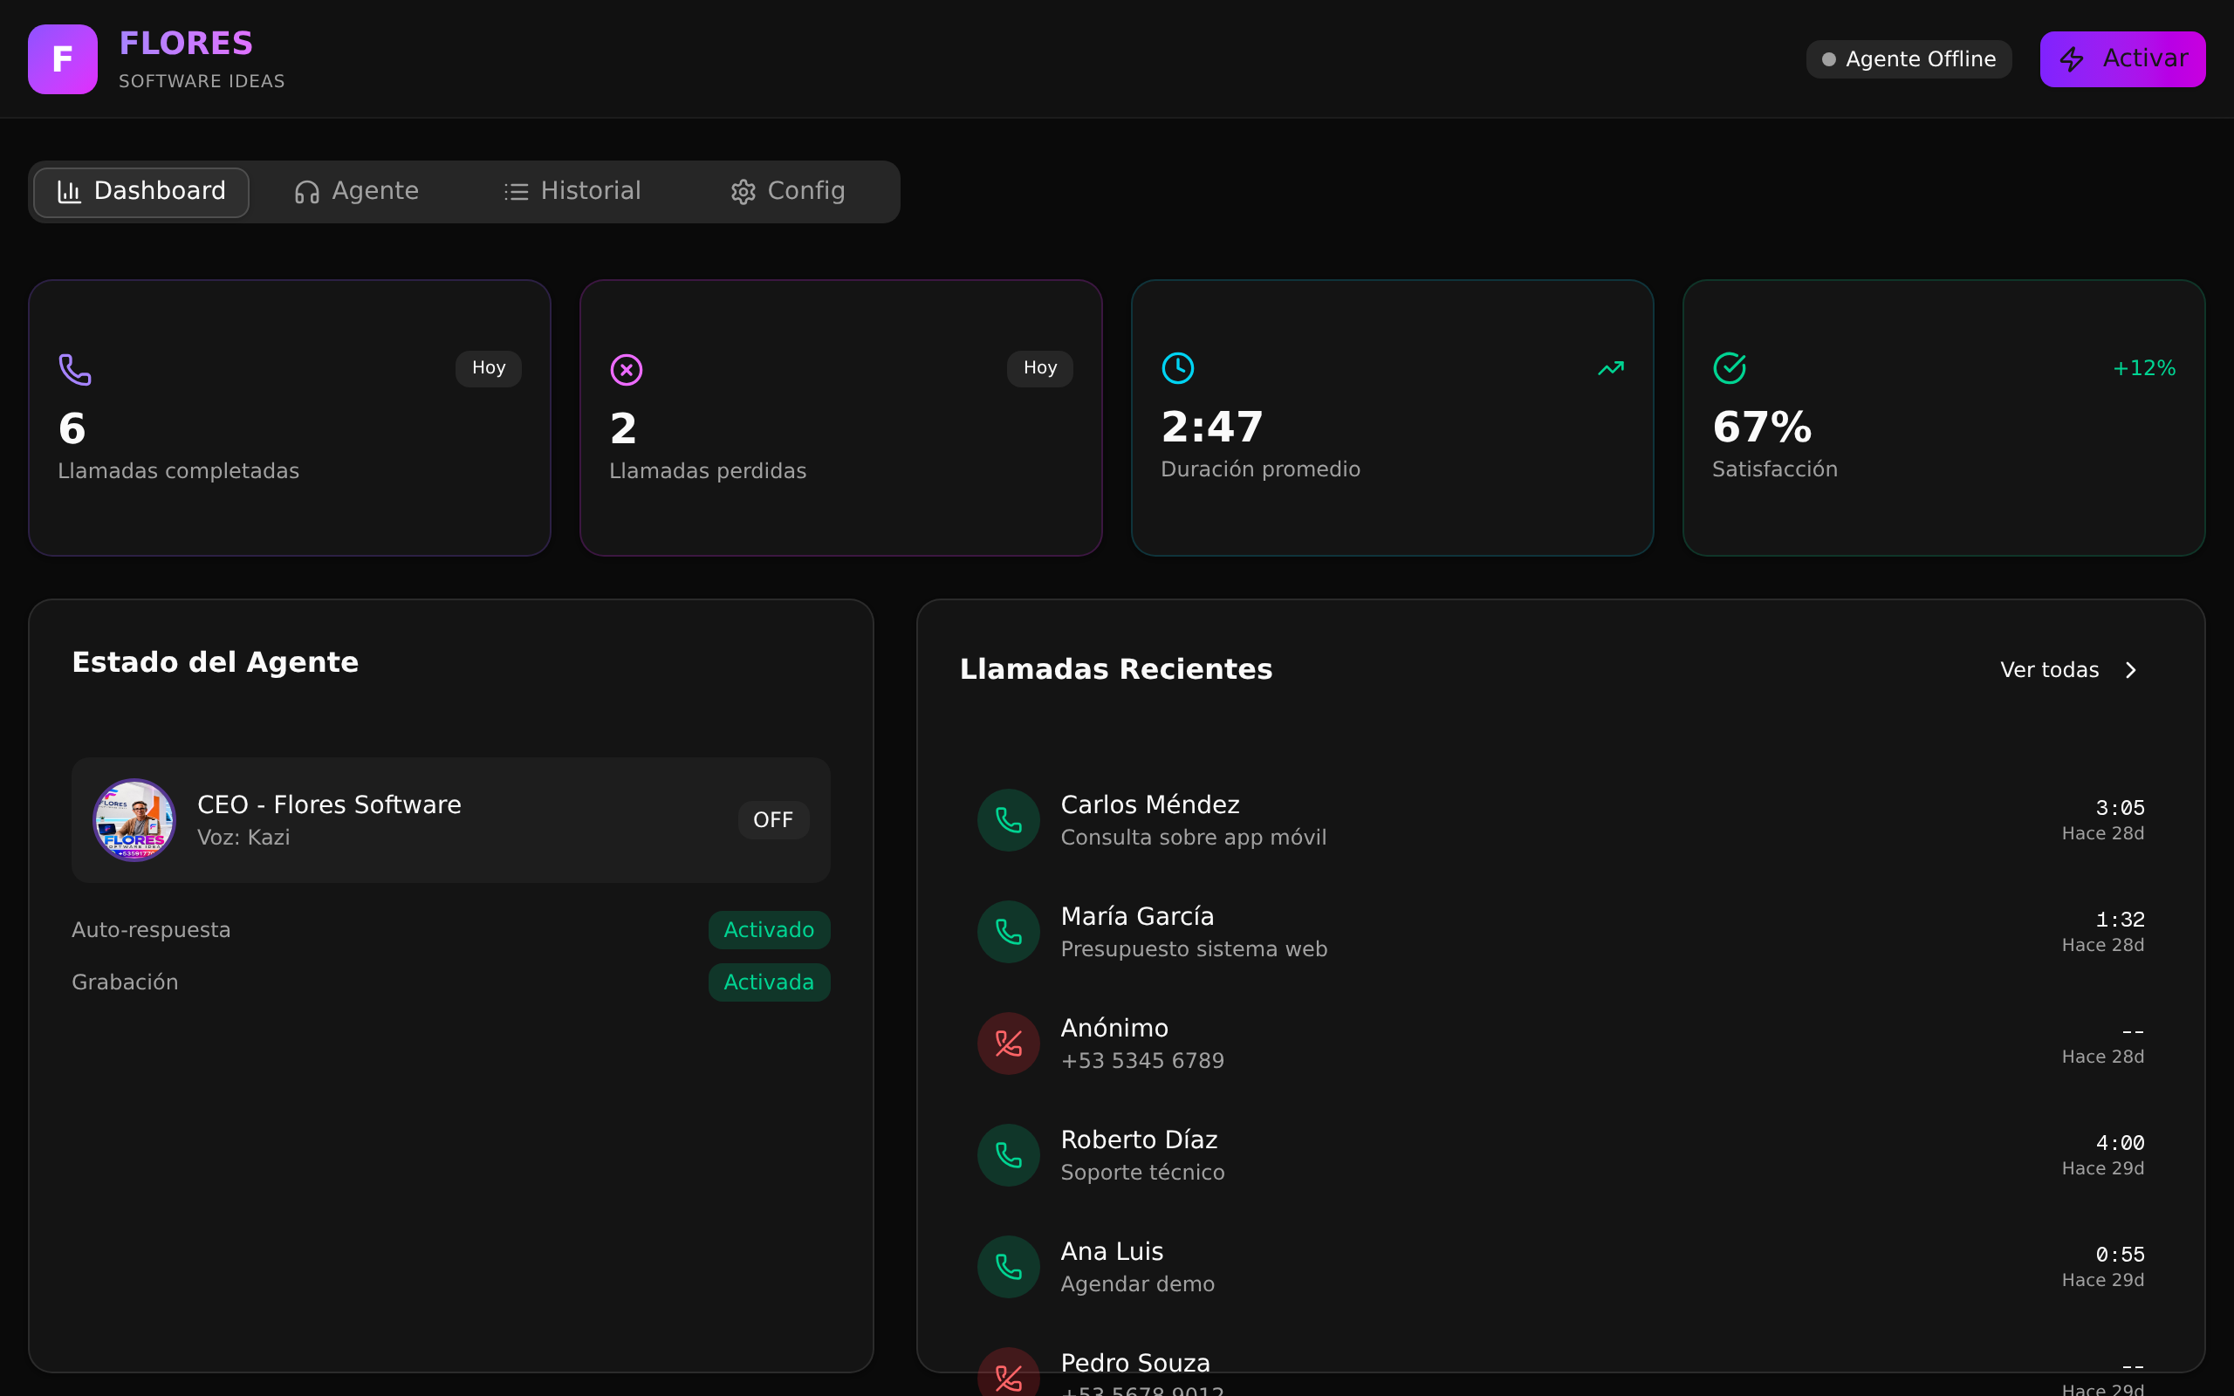Open the Hoy filter on Llamadas perdidas
Viewport: 2234px width, 1396px height.
click(1039, 368)
